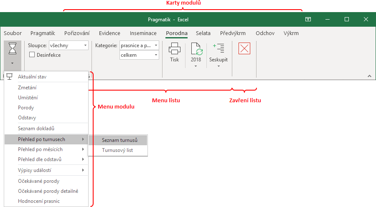The width and height of the screenshot is (376, 207).
Task: Enable the Desinfekce checkbox
Action: click(x=32, y=55)
